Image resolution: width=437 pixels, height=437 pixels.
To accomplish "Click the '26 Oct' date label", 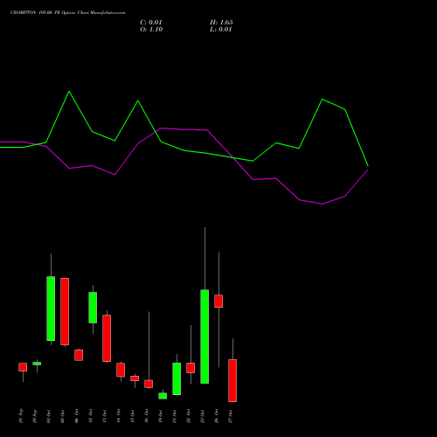I will pos(217,416).
